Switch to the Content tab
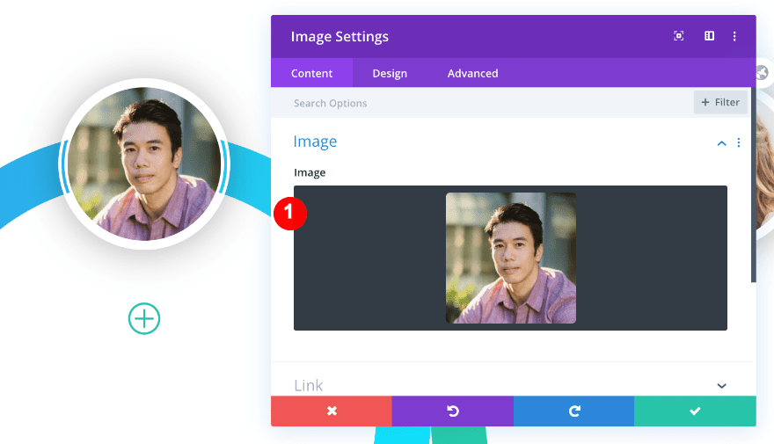This screenshot has width=774, height=444. pos(311,73)
